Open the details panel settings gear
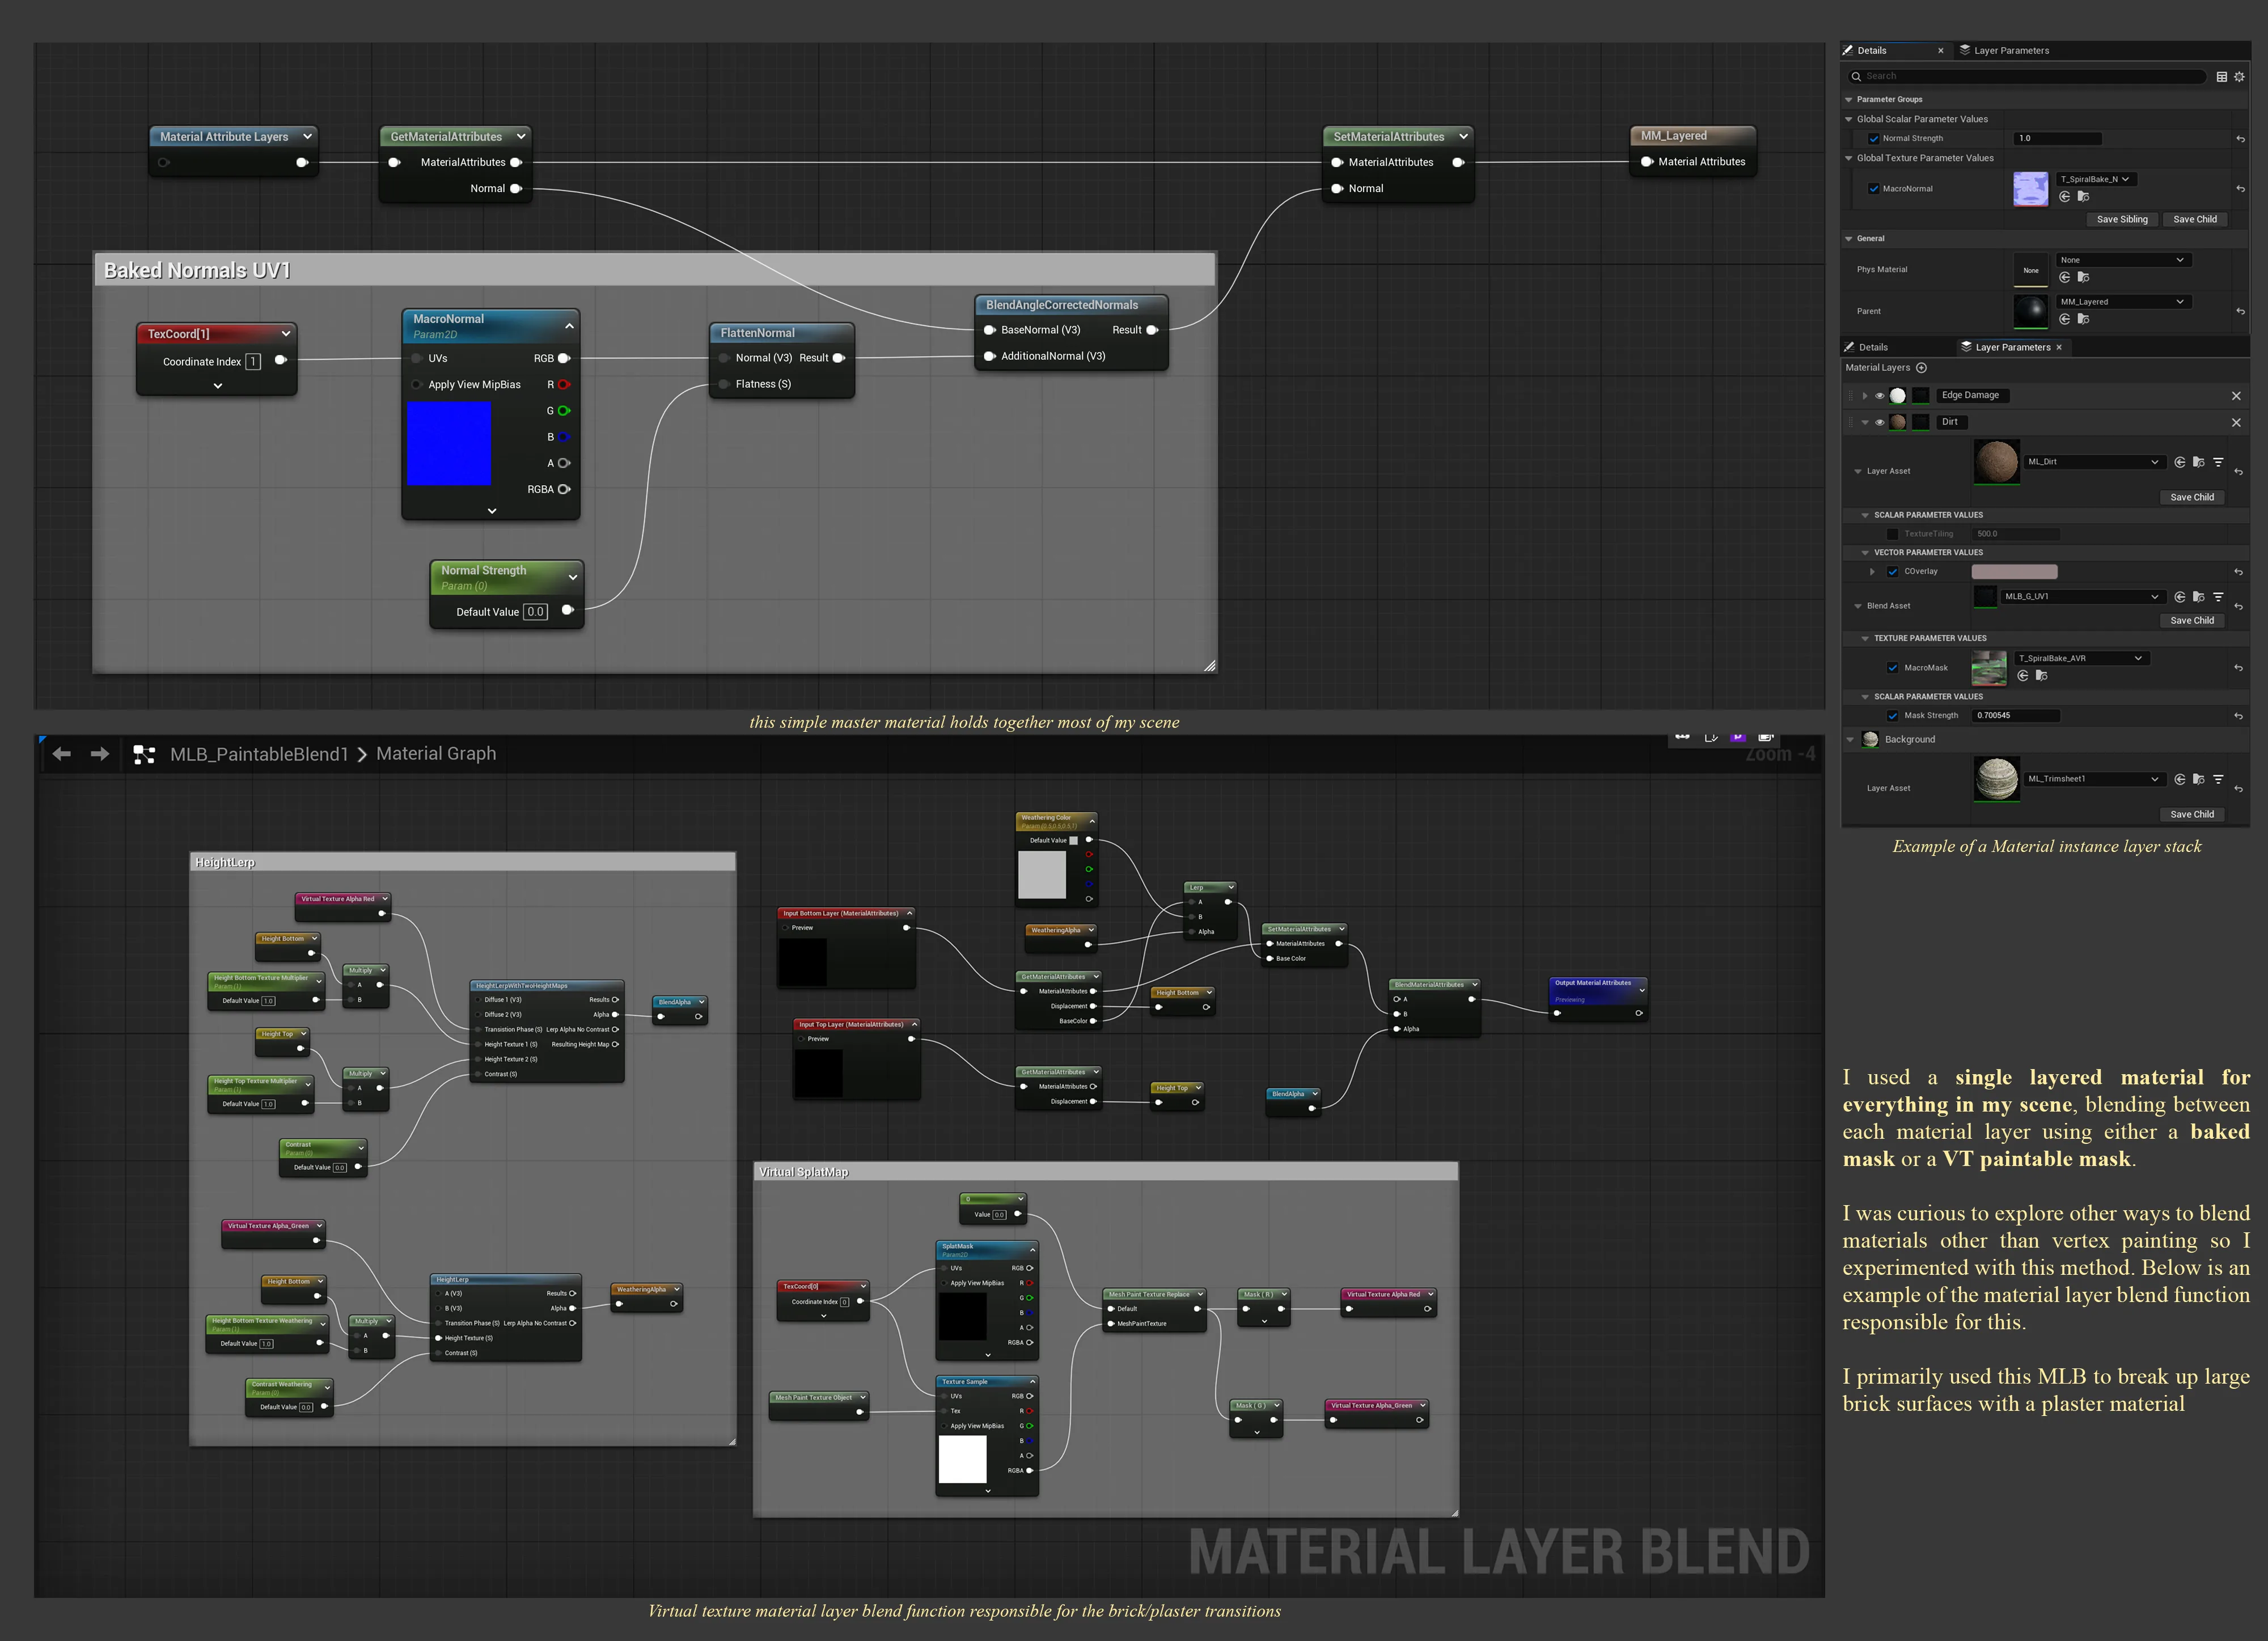The width and height of the screenshot is (2268, 1641). tap(2239, 77)
